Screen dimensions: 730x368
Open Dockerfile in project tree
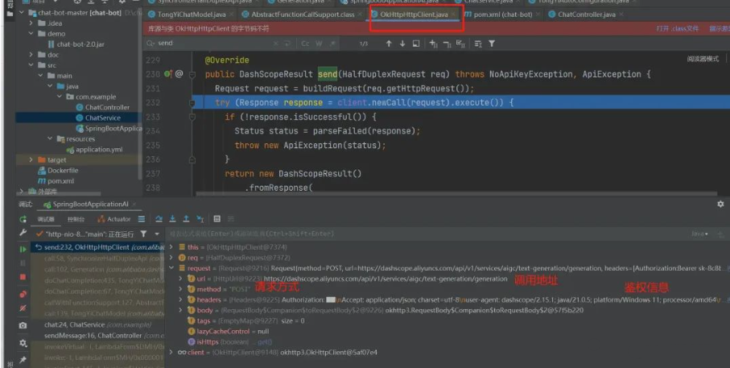click(x=58, y=171)
